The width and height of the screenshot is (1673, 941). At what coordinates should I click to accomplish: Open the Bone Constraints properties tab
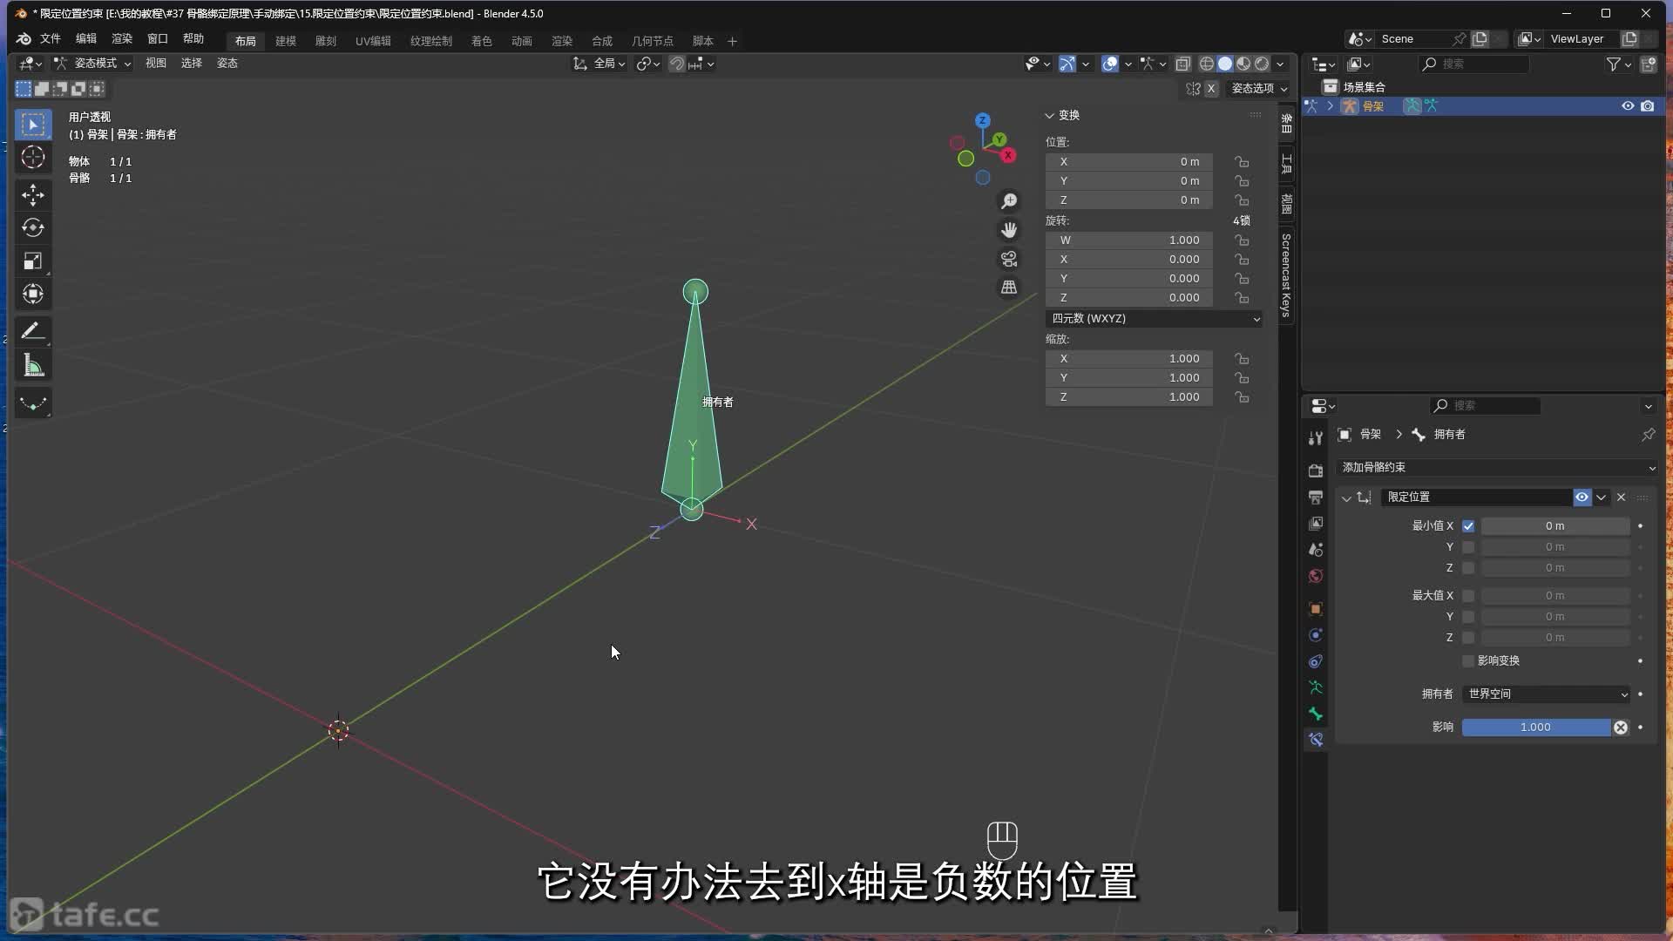coord(1316,740)
